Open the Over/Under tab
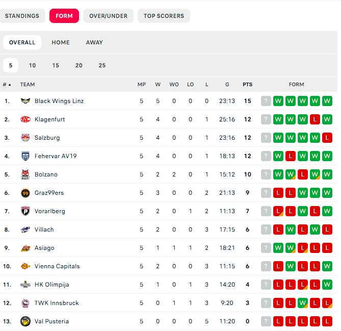 (108, 16)
